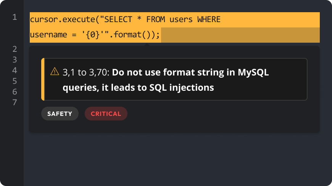Click the yellow accent bar of warning box

pos(43,79)
